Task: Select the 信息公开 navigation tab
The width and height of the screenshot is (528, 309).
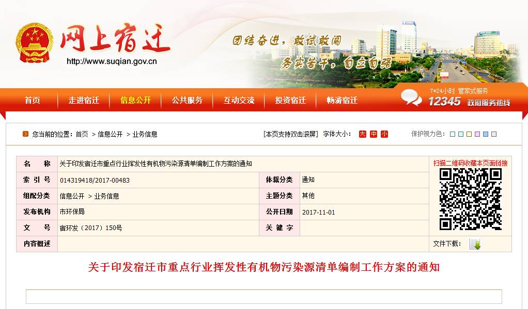Action: click(x=135, y=100)
